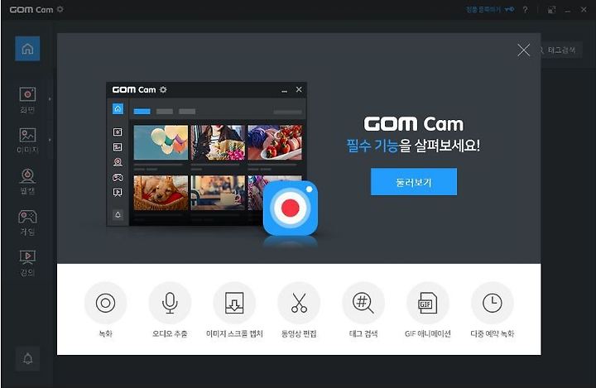Click the bell icon in the preview window sidebar
The width and height of the screenshot is (596, 388).
coord(118,215)
